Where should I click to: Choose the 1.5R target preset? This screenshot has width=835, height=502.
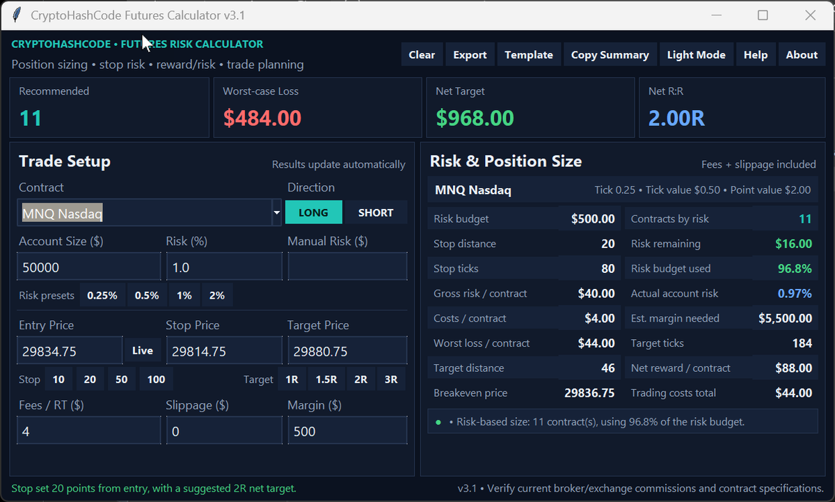(x=326, y=379)
